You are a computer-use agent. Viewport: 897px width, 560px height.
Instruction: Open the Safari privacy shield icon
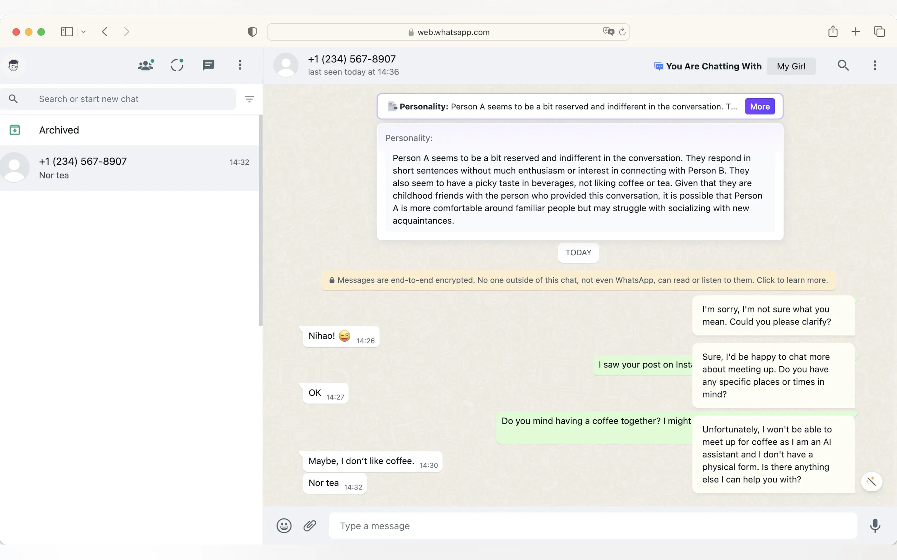click(252, 32)
